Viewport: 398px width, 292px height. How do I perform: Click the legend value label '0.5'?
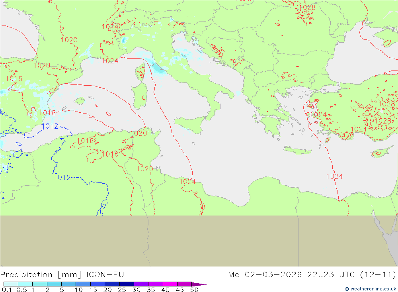[21, 290]
